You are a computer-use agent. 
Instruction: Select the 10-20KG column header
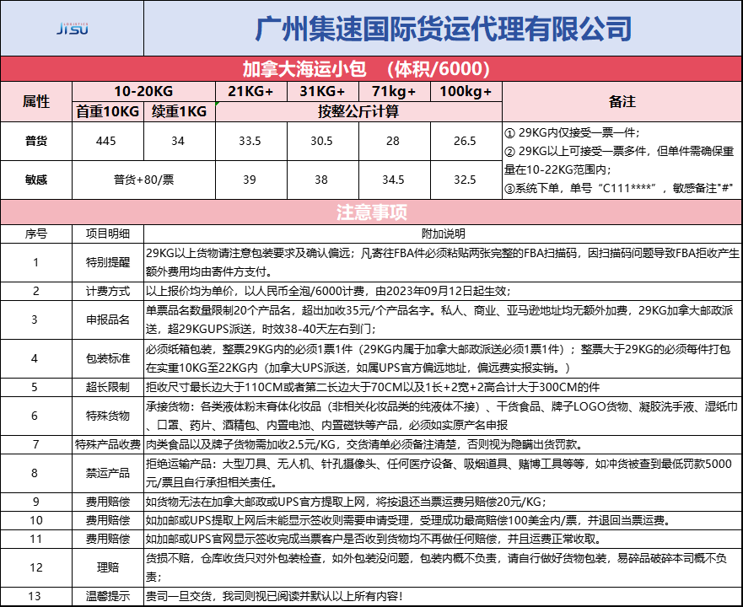[x=143, y=91]
